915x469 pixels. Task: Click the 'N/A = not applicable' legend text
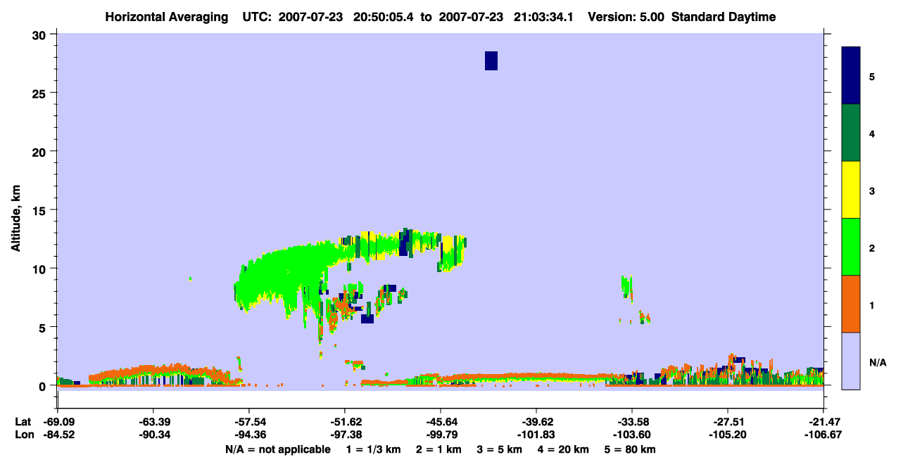tap(277, 449)
